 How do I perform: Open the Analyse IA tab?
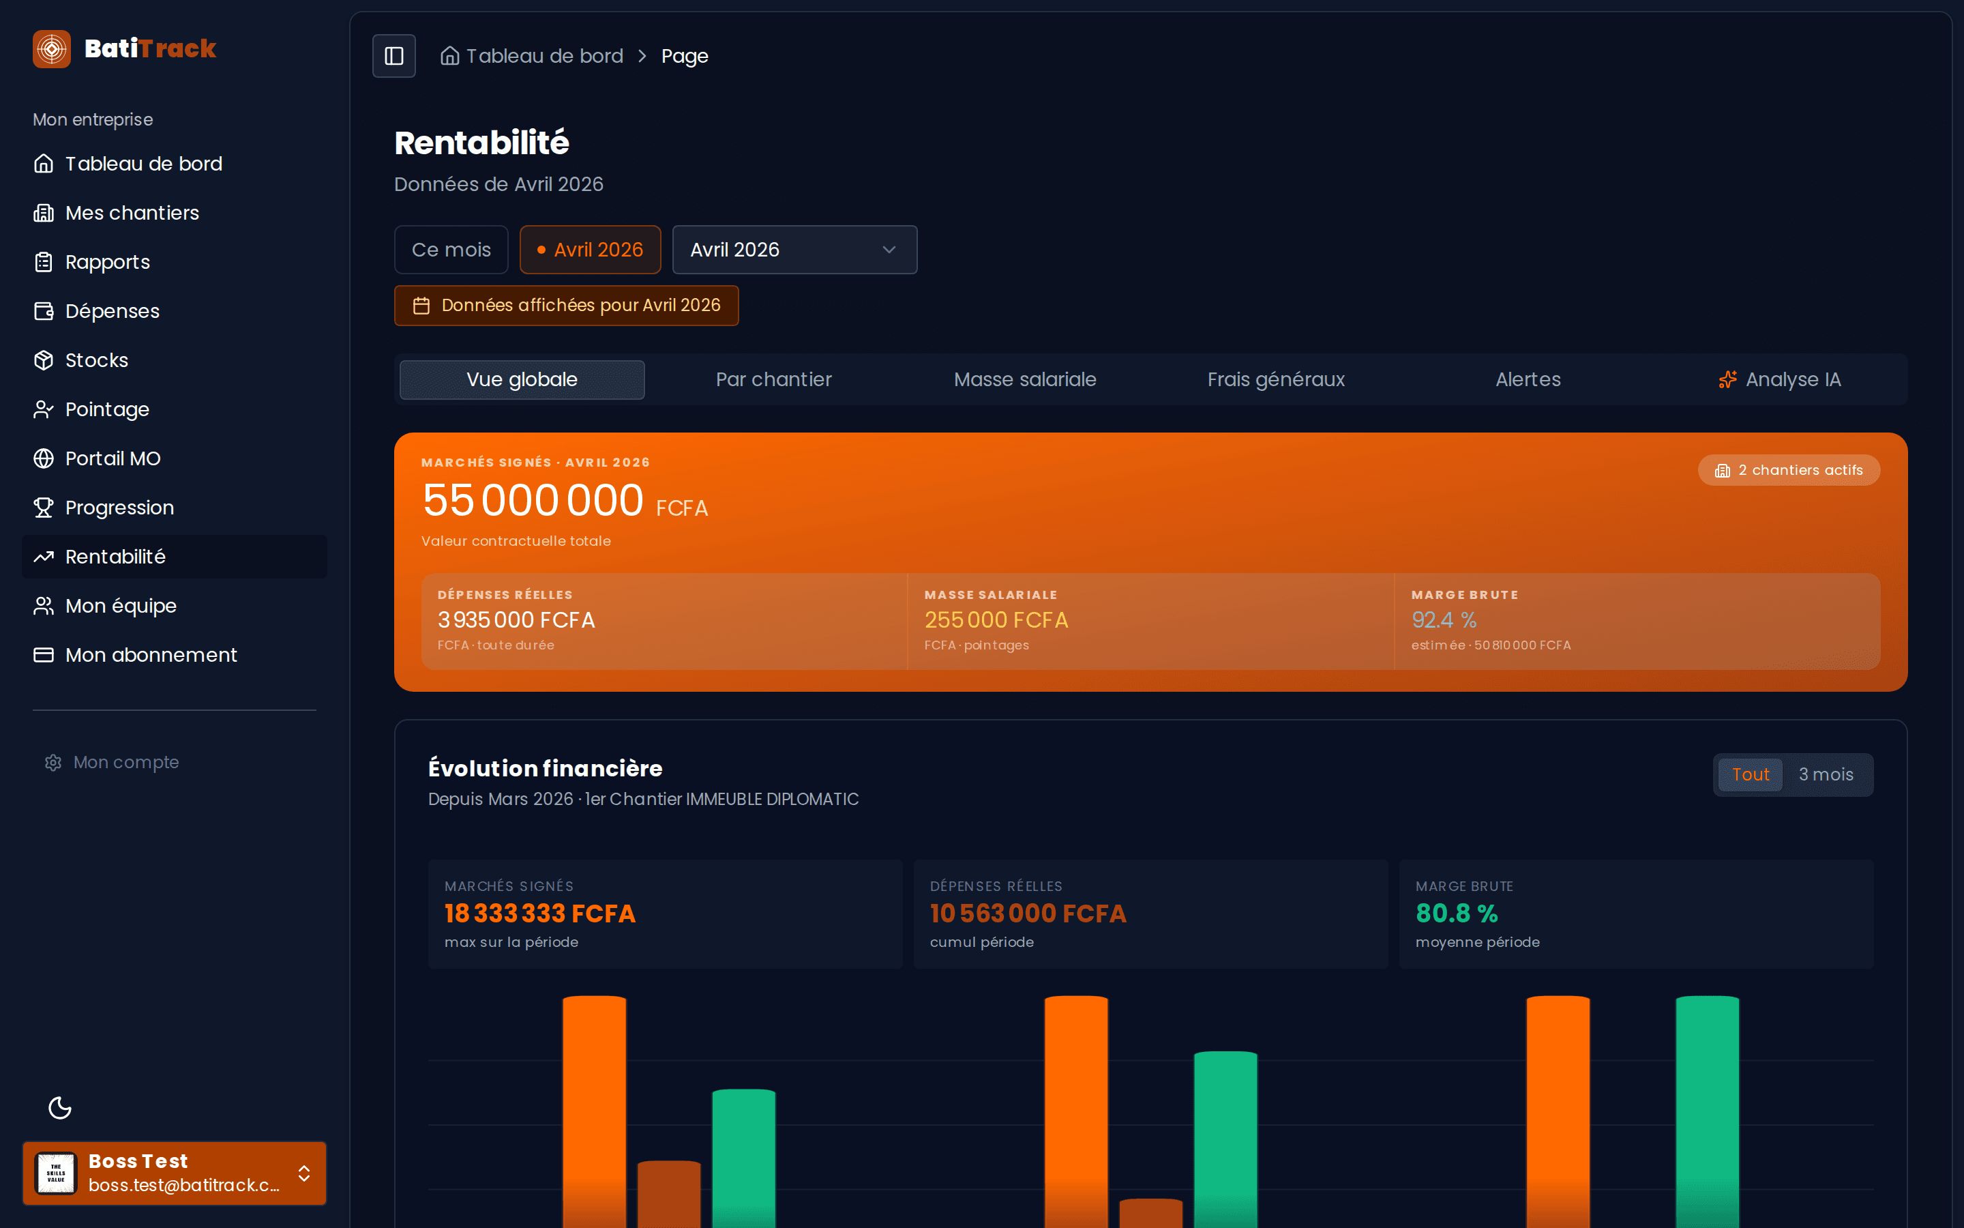click(1780, 380)
